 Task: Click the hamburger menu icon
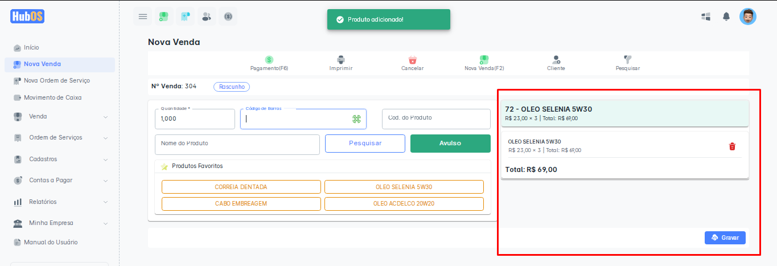pyautogui.click(x=143, y=17)
